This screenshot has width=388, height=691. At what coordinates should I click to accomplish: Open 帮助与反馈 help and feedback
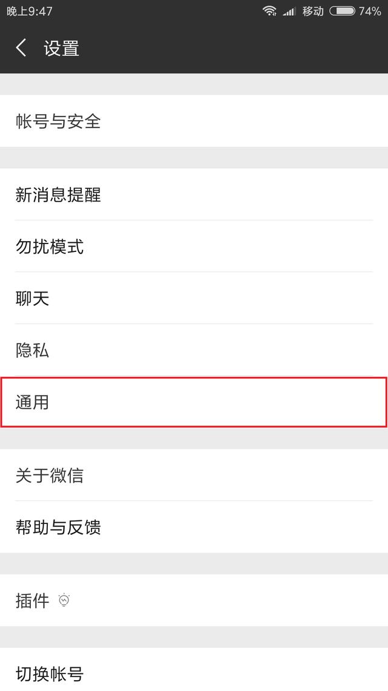click(x=59, y=528)
